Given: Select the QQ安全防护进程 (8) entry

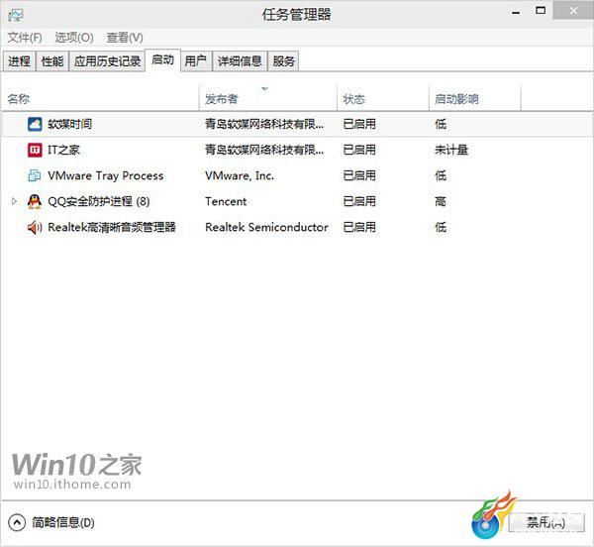Looking at the screenshot, I should click(x=98, y=201).
